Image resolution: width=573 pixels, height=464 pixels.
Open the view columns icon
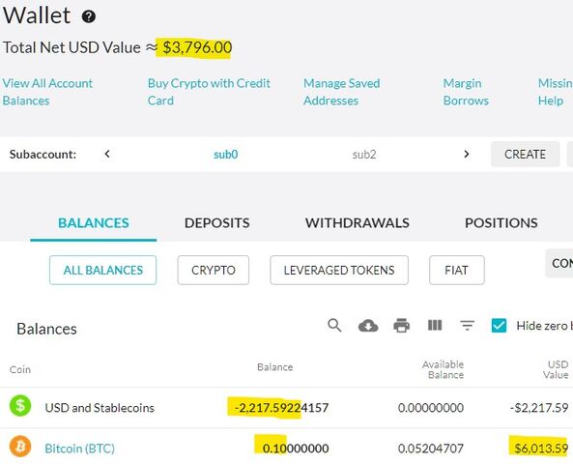[x=435, y=325]
